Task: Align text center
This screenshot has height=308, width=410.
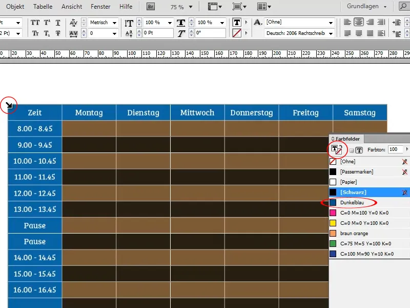Action: pos(358,22)
